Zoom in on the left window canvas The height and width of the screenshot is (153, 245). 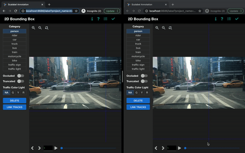[33, 28]
